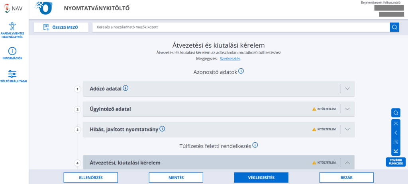Click info icon next to Túlfizetés feletti rendelkezés

255,145
